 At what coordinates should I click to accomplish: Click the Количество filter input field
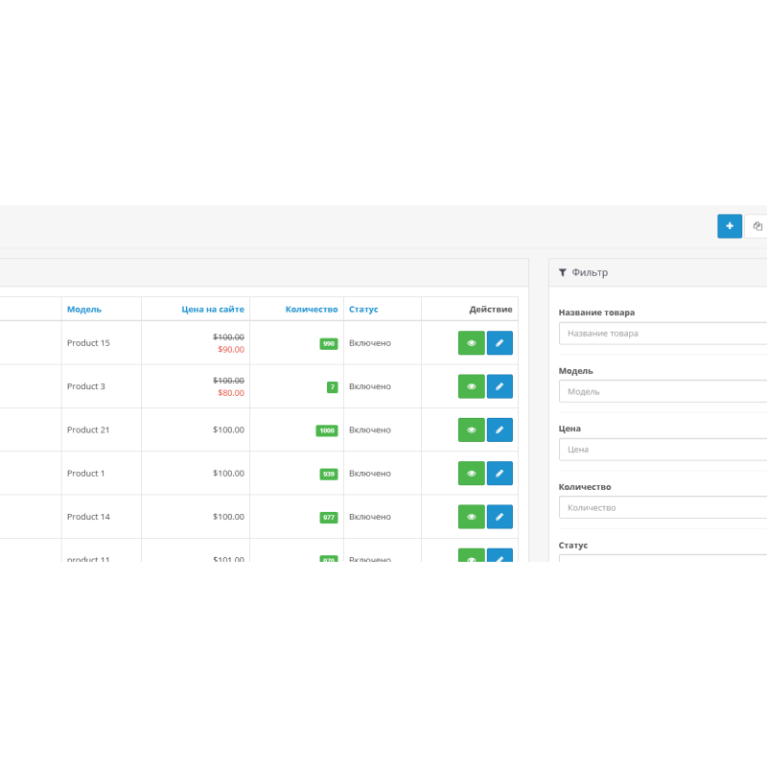click(x=663, y=507)
